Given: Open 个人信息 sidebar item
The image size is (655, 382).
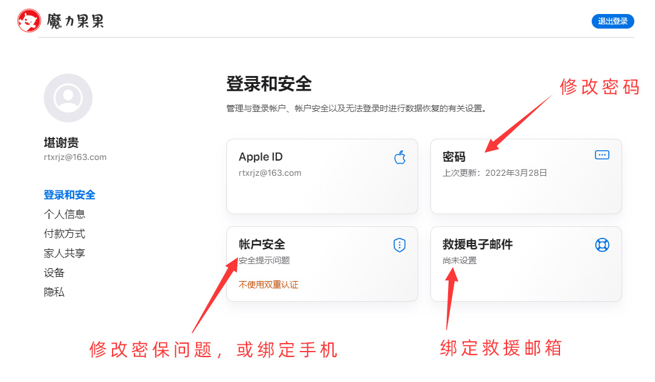Looking at the screenshot, I should tap(65, 214).
